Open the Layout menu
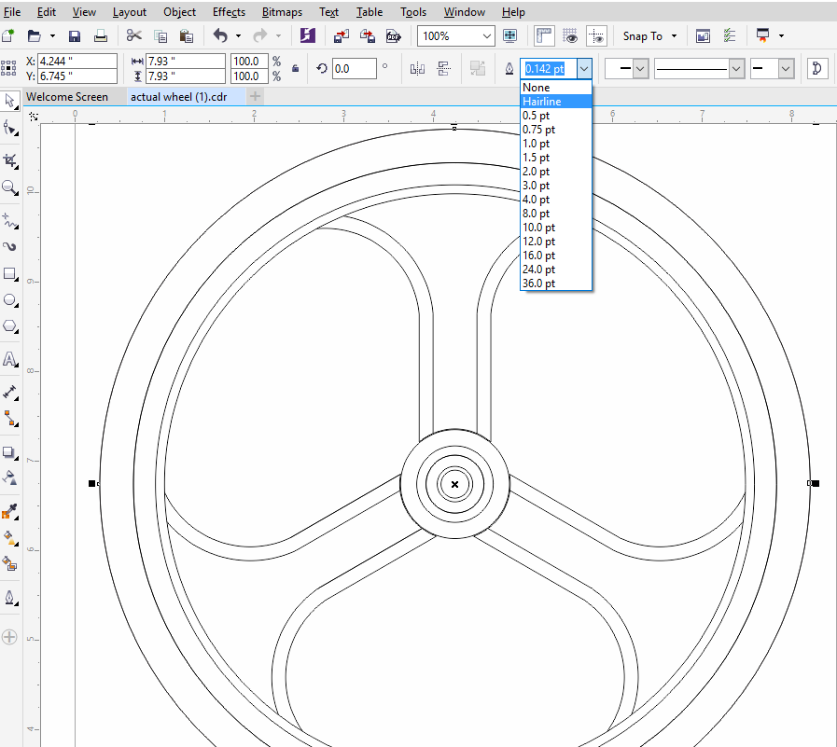The image size is (837, 747). [129, 12]
